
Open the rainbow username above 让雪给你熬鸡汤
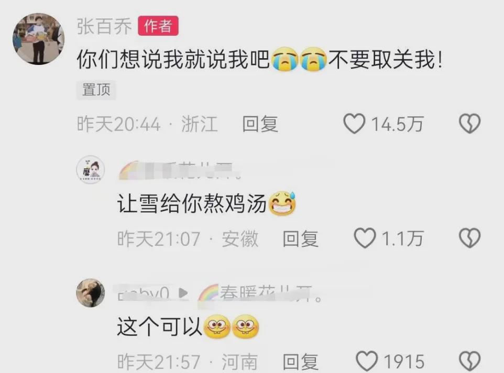pyautogui.click(x=180, y=170)
